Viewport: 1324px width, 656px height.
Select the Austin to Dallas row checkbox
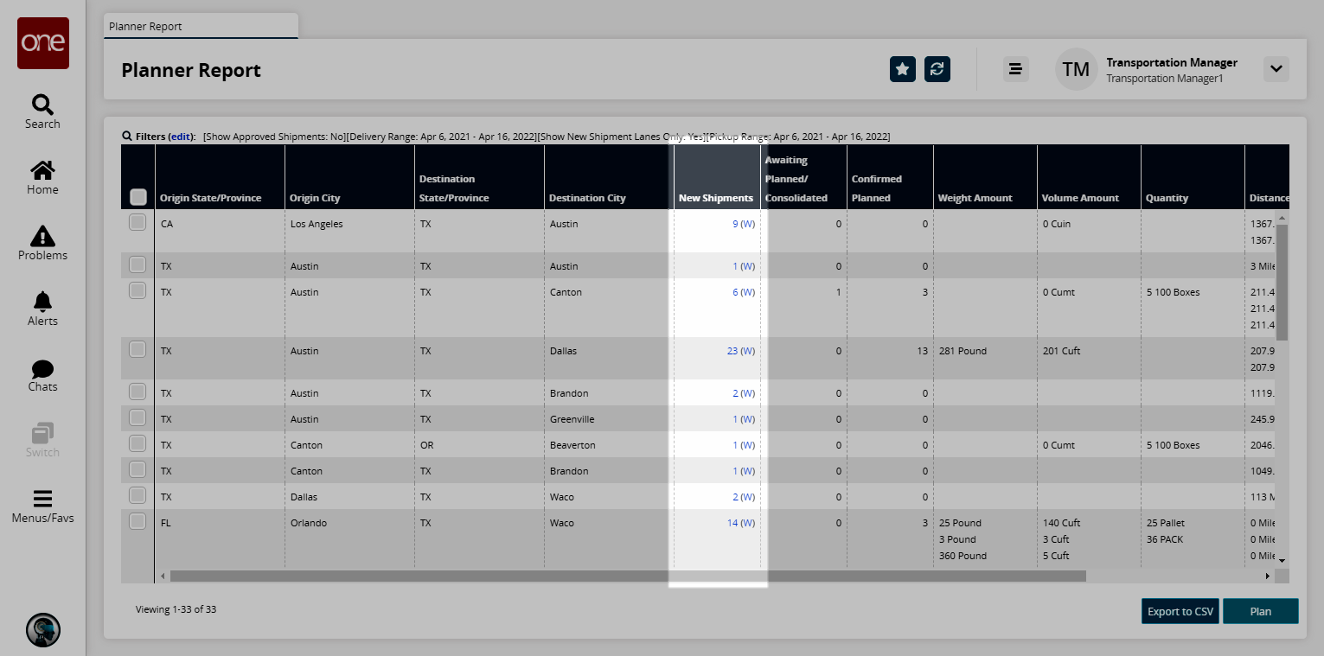pos(138,350)
